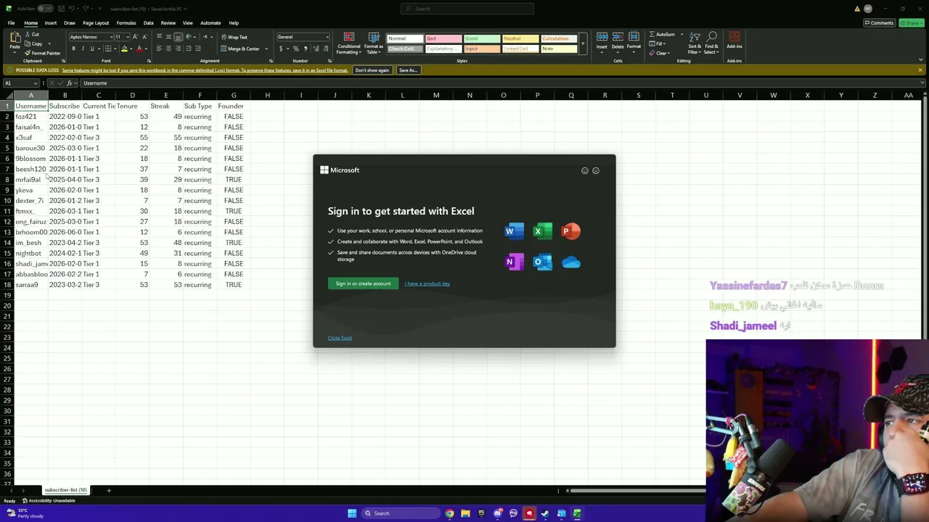The width and height of the screenshot is (929, 522).
Task: Open Chrome from the taskbar
Action: 449,513
